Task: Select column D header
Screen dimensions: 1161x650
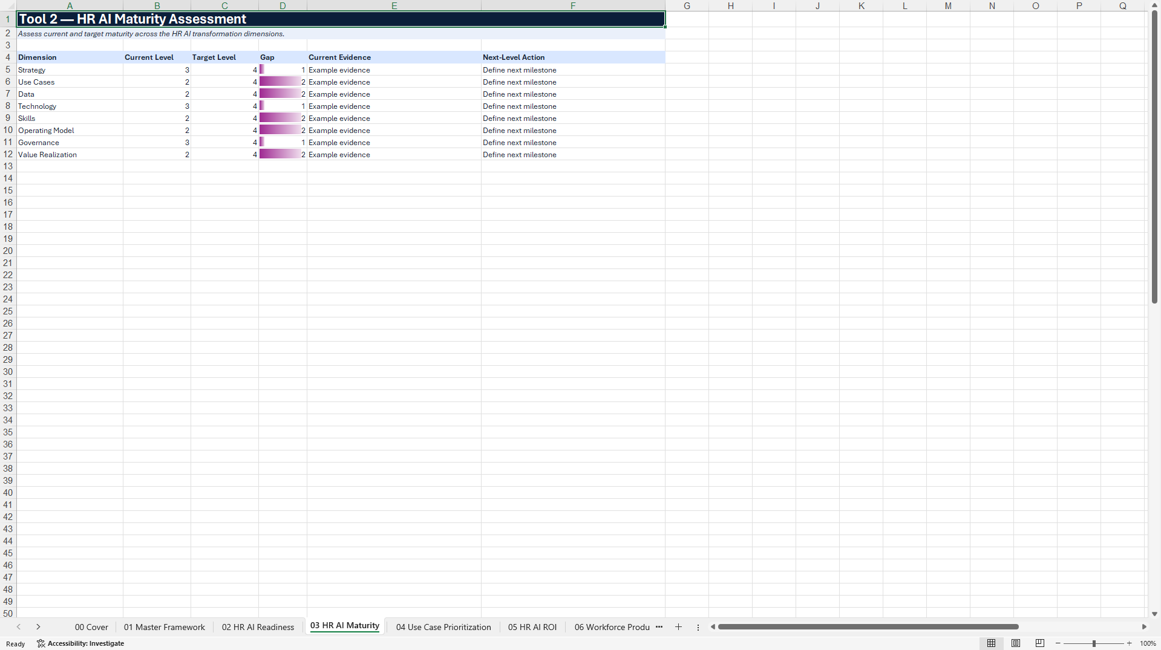Action: point(283,5)
